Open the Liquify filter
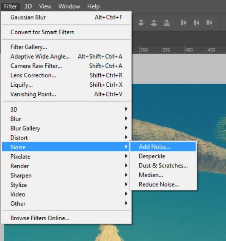This screenshot has height=241, width=226. [66, 85]
